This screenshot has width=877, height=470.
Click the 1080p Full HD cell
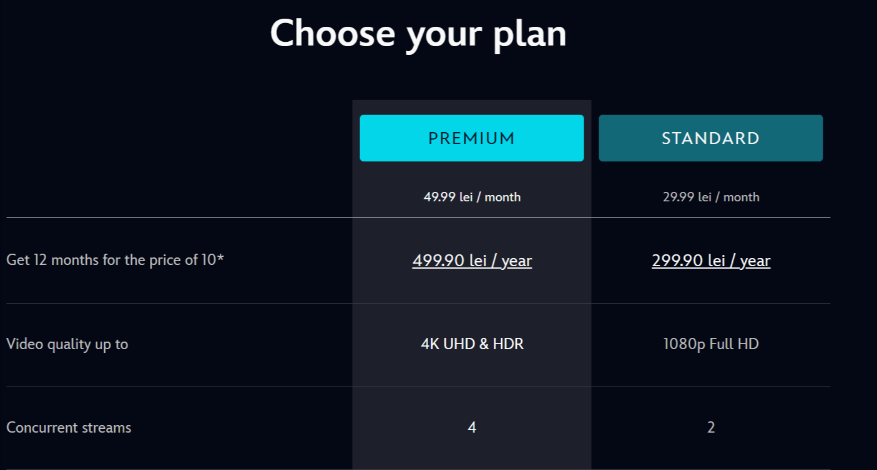click(711, 343)
